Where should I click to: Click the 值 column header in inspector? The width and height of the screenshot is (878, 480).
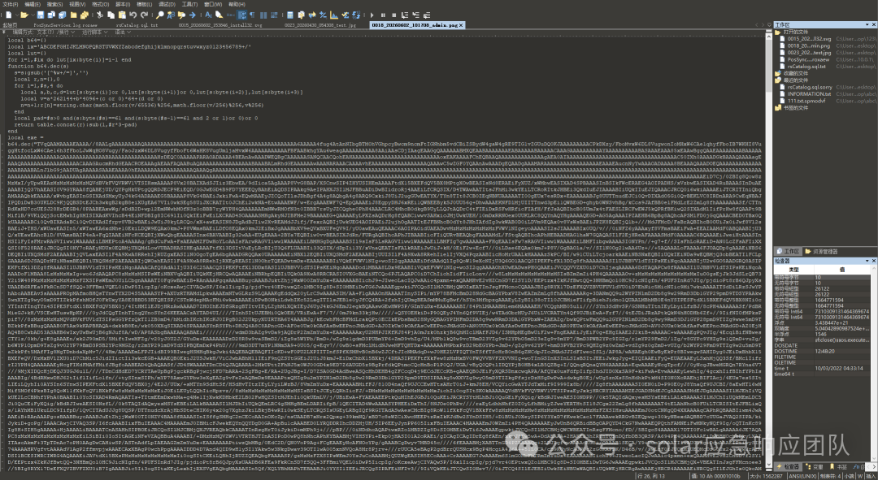pyautogui.click(x=841, y=270)
